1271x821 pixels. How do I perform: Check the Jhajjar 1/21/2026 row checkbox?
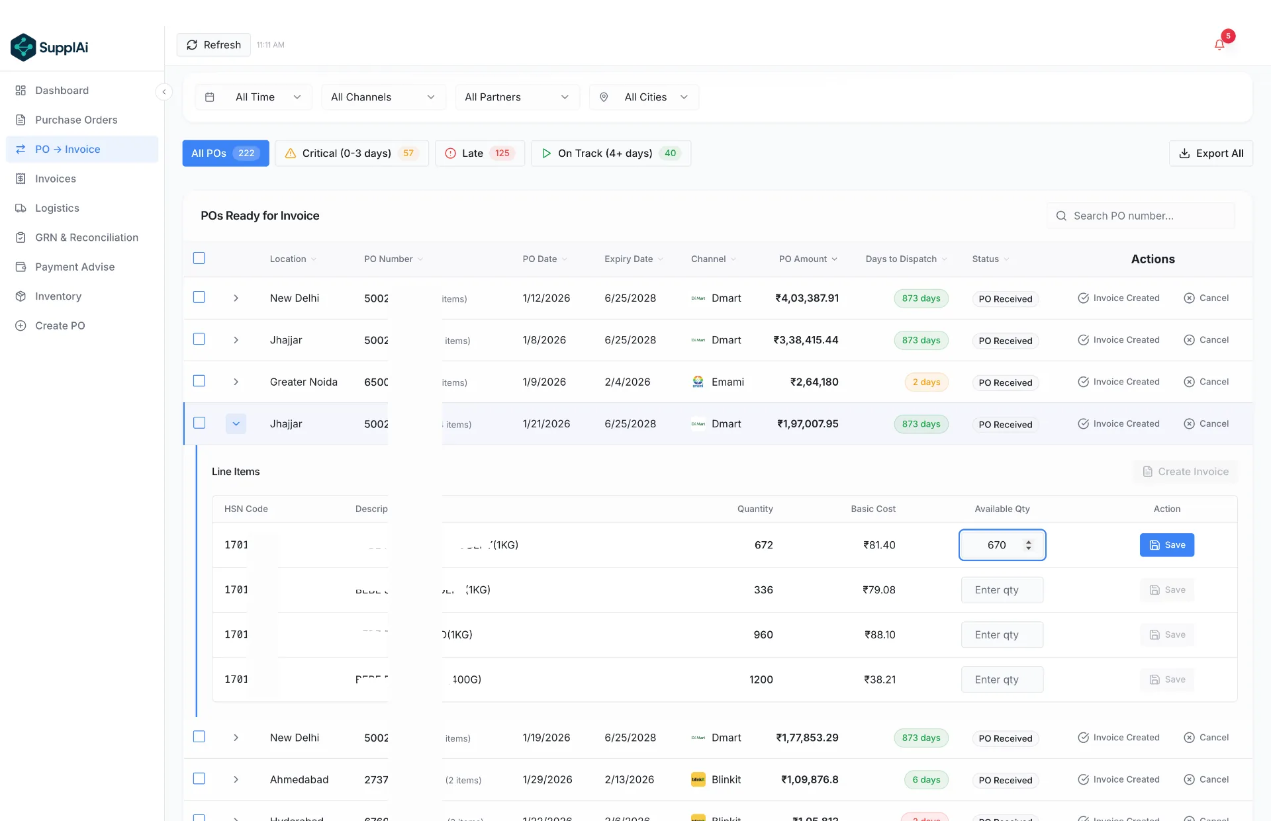(199, 423)
